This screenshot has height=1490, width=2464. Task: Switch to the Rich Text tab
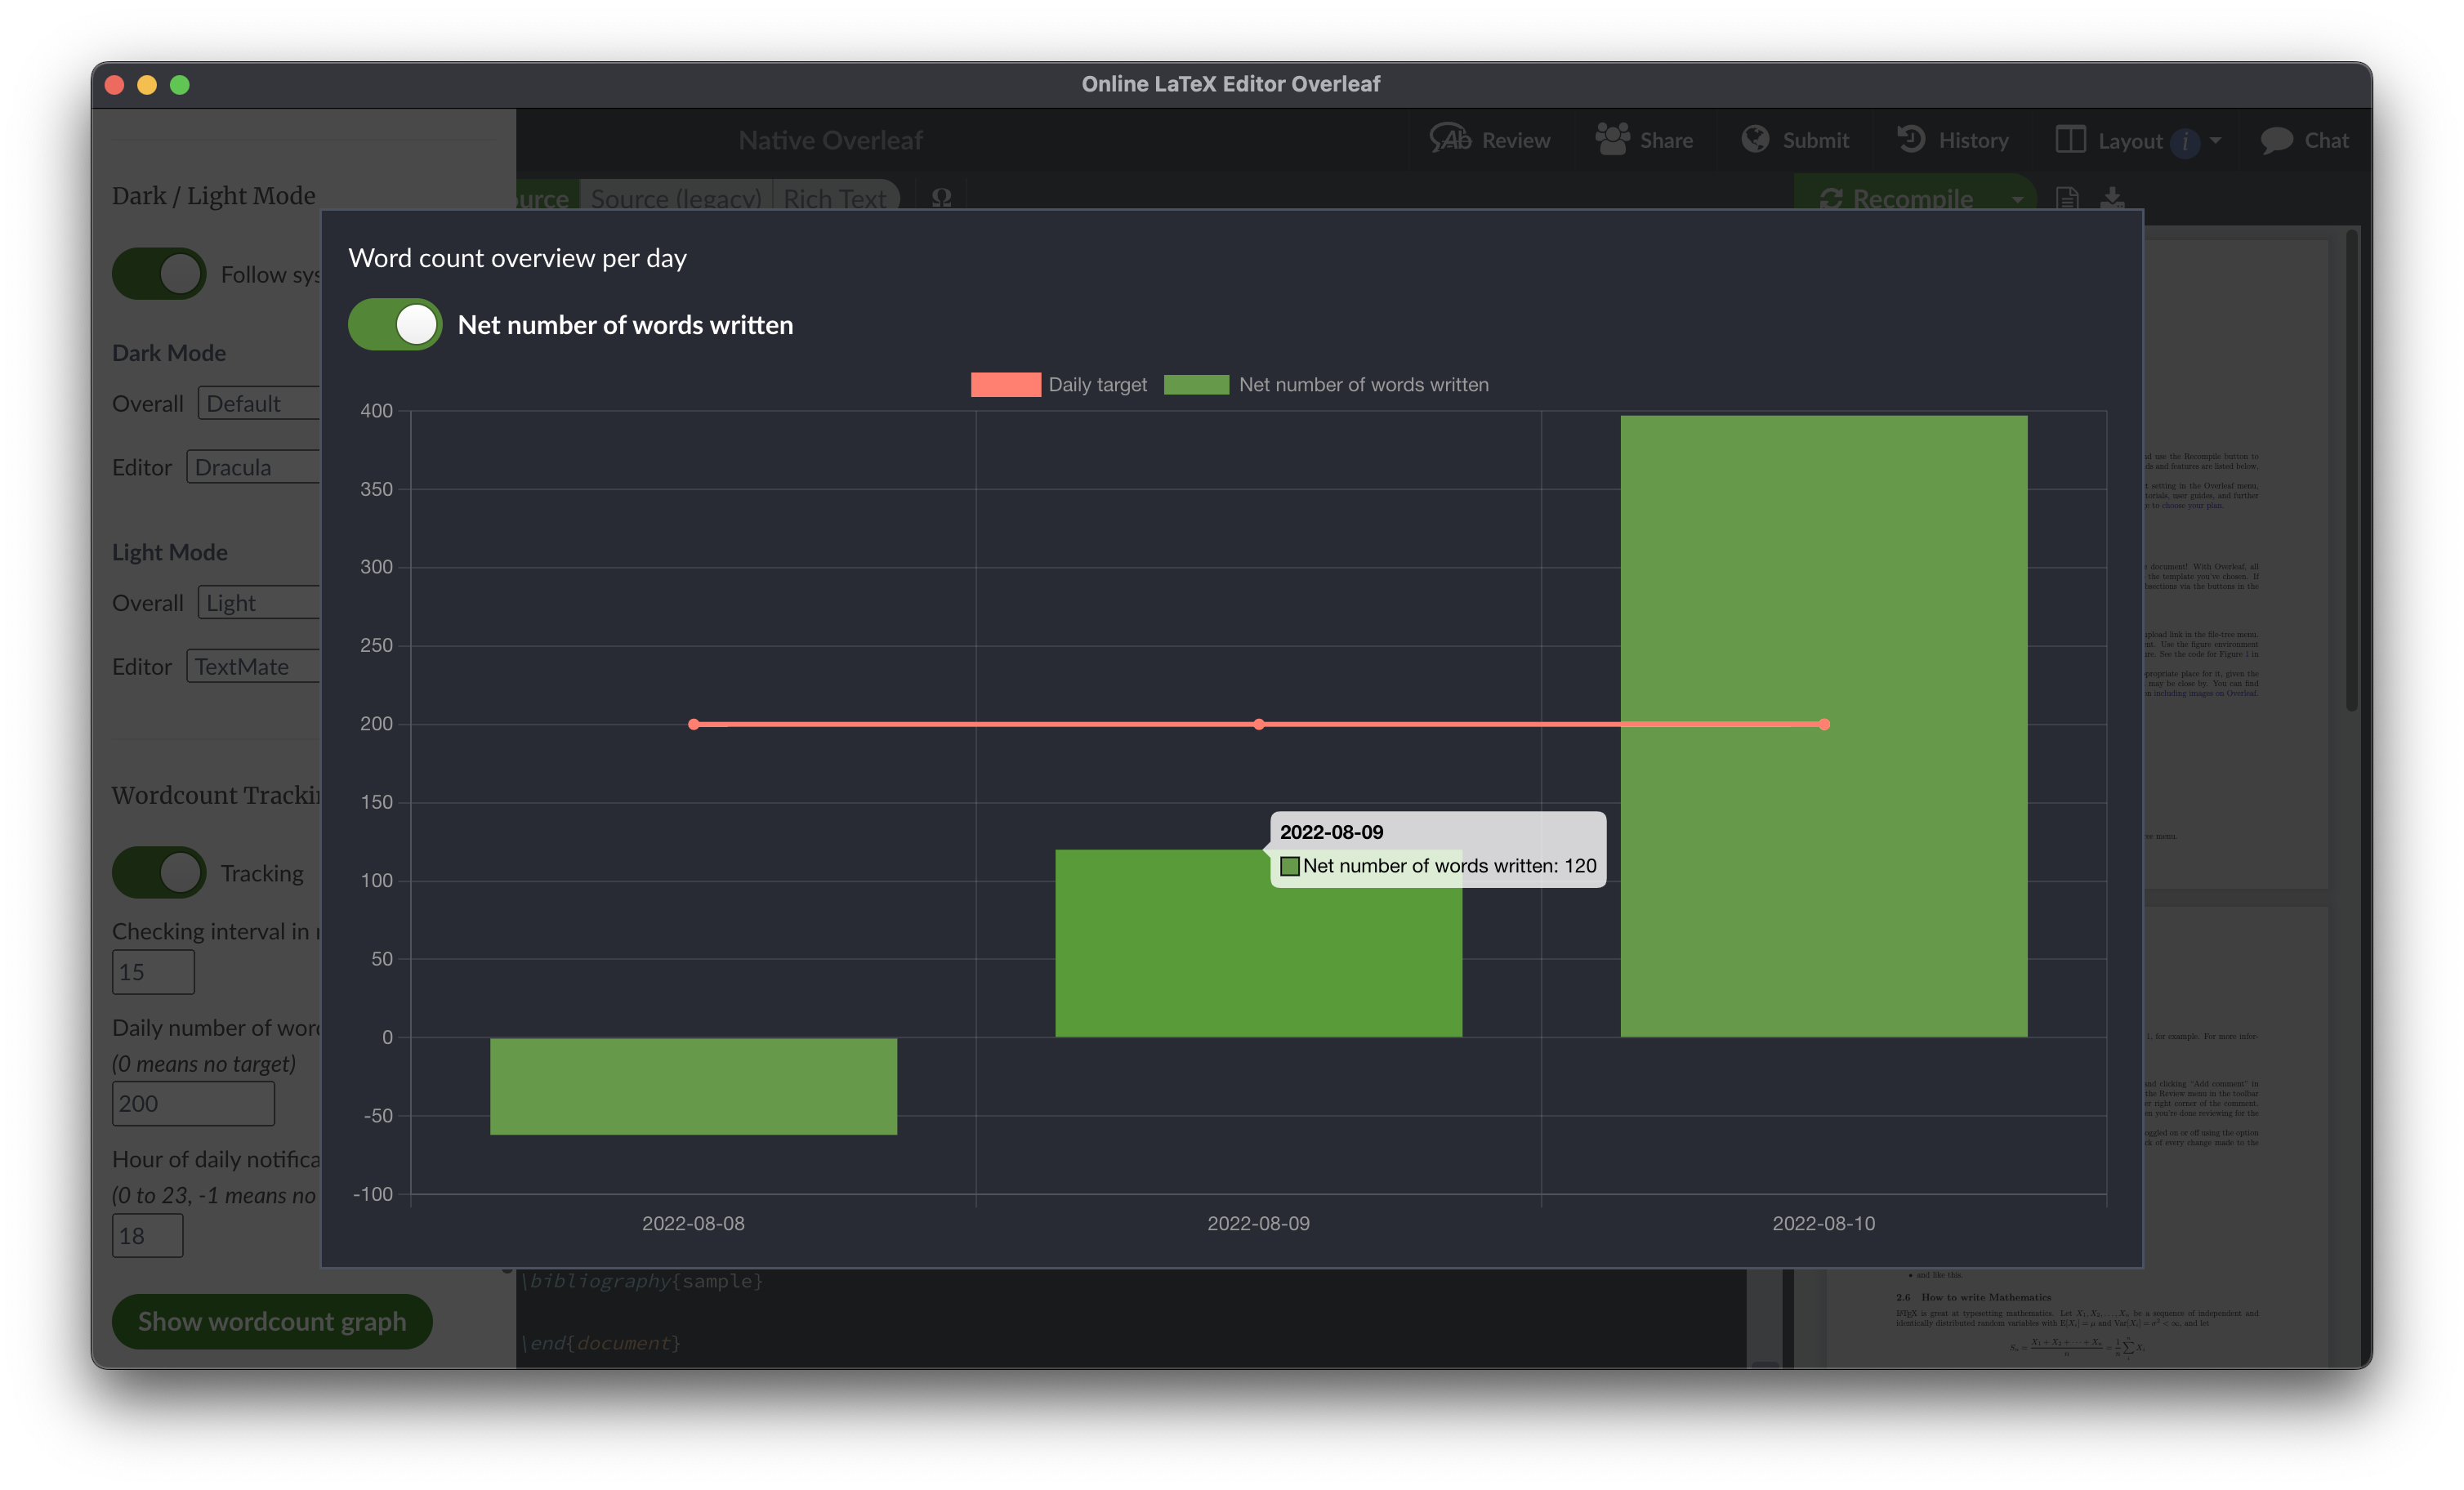(x=834, y=198)
